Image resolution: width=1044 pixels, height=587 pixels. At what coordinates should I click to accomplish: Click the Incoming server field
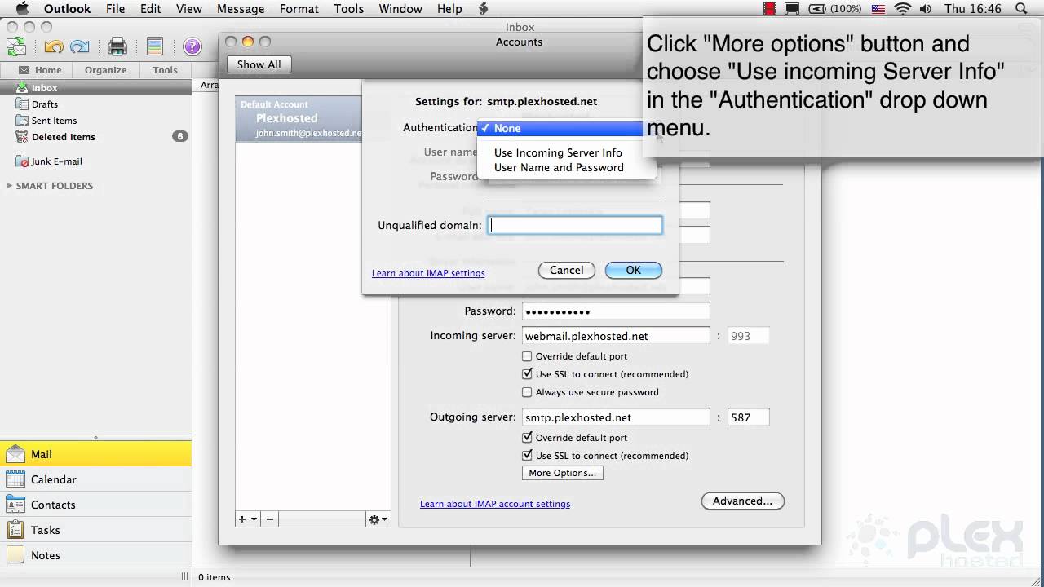[x=615, y=335]
